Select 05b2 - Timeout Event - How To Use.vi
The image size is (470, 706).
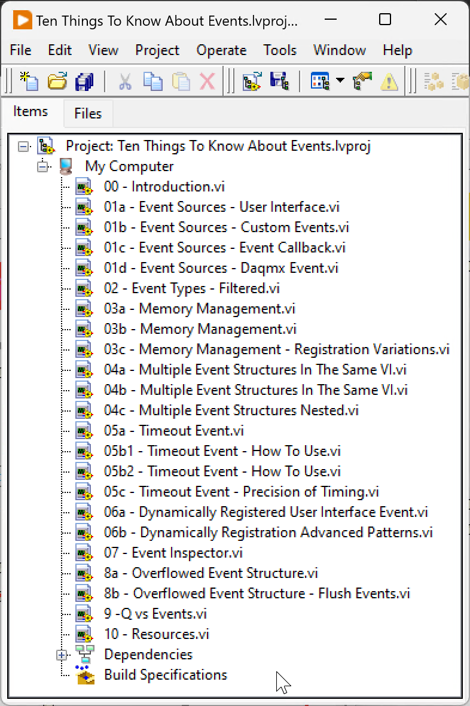click(x=222, y=471)
